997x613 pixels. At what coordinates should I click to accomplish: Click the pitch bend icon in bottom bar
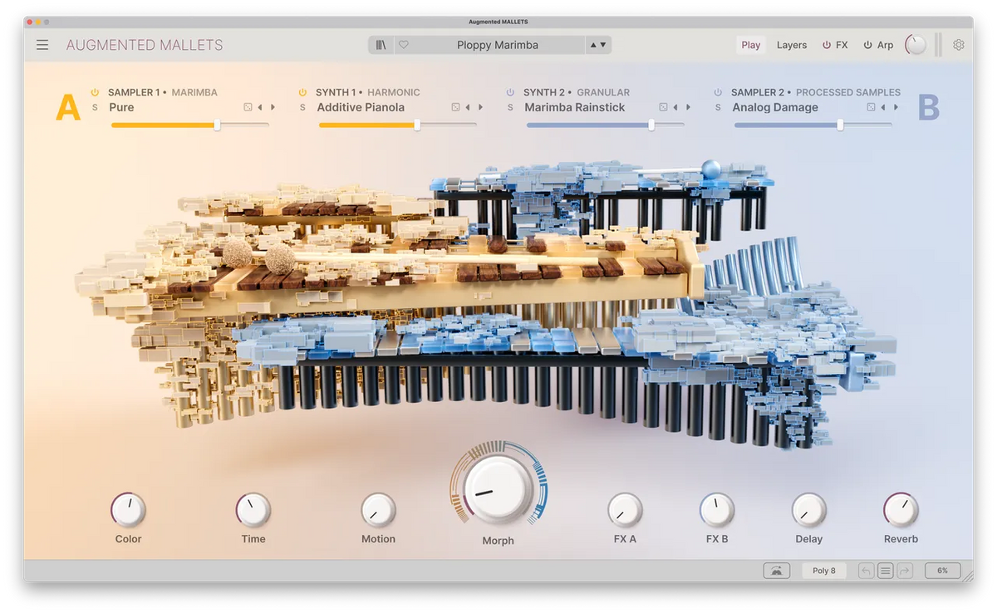click(776, 571)
